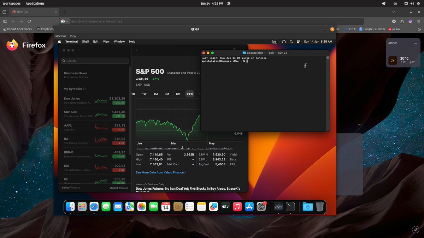Select Dow Jones in the watchlist
The width and height of the screenshot is (424, 238).
pyautogui.click(x=94, y=100)
